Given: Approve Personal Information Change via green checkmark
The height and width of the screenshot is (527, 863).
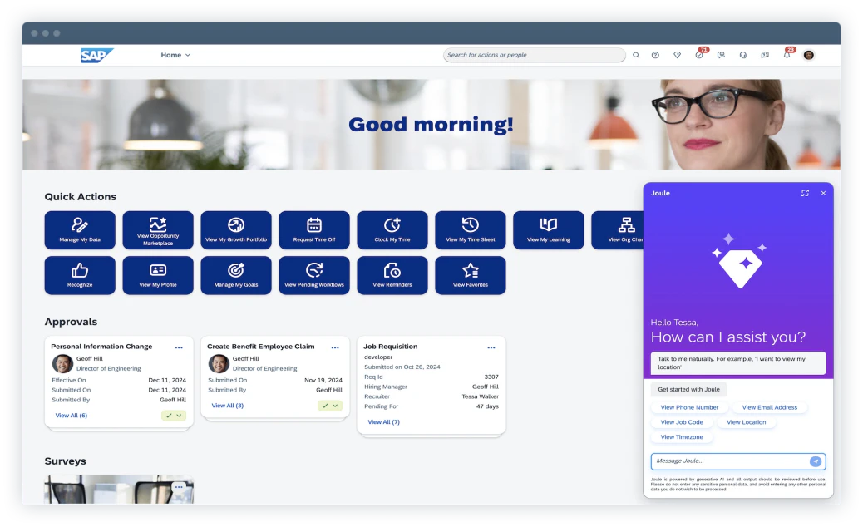Looking at the screenshot, I should point(167,415).
